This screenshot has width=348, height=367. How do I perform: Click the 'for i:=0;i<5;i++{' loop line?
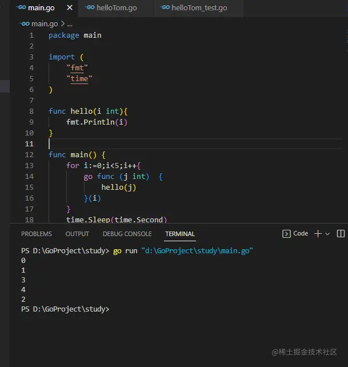tap(103, 165)
